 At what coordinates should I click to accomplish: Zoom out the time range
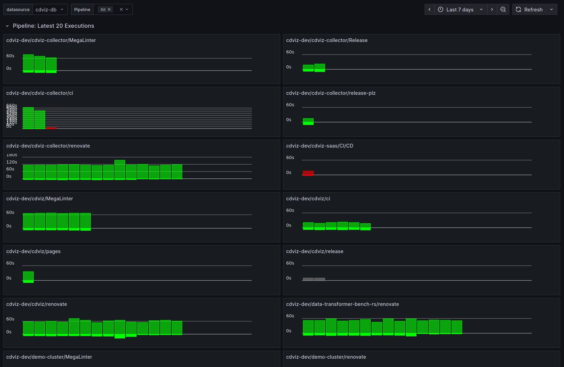(x=503, y=10)
